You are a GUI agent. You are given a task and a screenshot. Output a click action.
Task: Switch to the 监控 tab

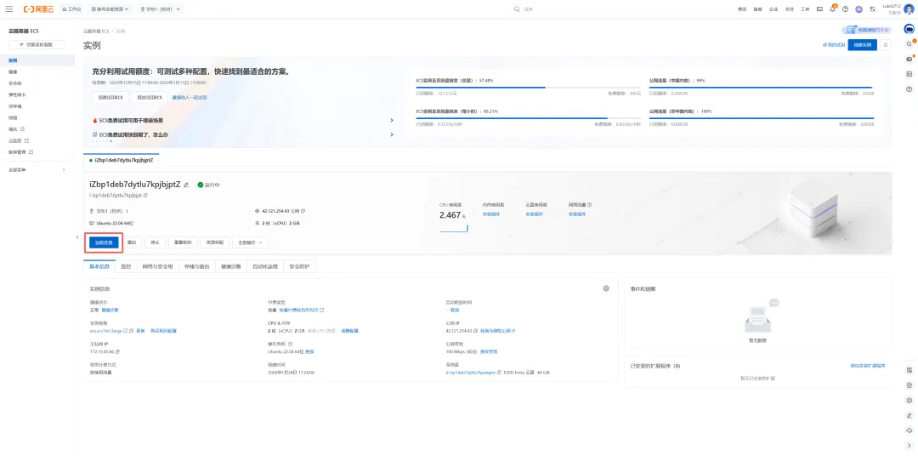126,266
